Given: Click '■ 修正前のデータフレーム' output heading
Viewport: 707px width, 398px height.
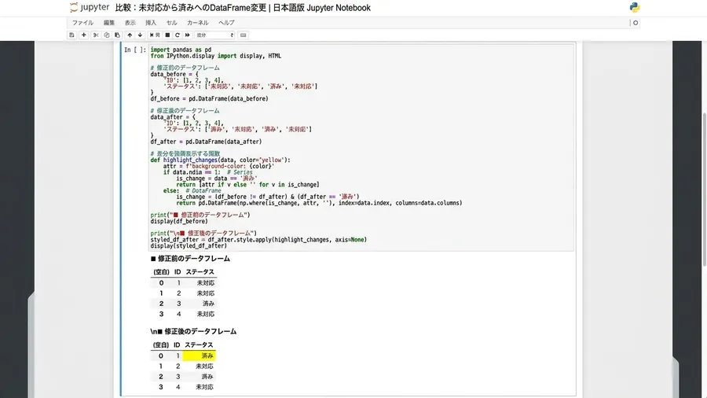Looking at the screenshot, I should coord(190,259).
